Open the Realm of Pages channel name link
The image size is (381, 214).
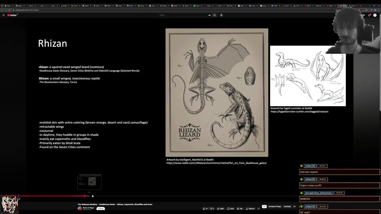pyautogui.click(x=88, y=208)
